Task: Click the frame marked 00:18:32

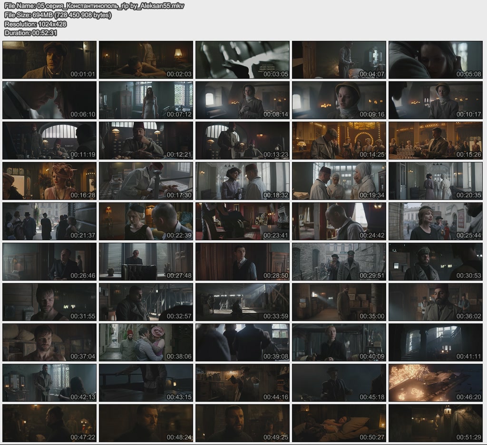Action: coord(243,181)
